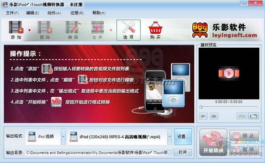Click the 输出目录 path field
The height and width of the screenshot is (163, 265).
pyautogui.click(x=99, y=152)
